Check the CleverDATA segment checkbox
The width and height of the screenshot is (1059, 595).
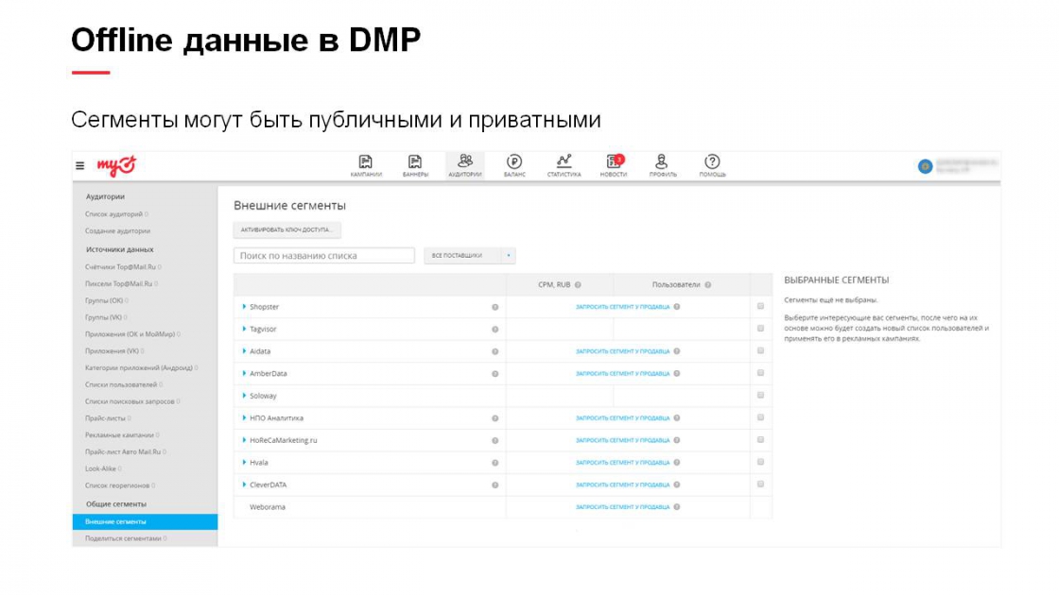tap(760, 484)
